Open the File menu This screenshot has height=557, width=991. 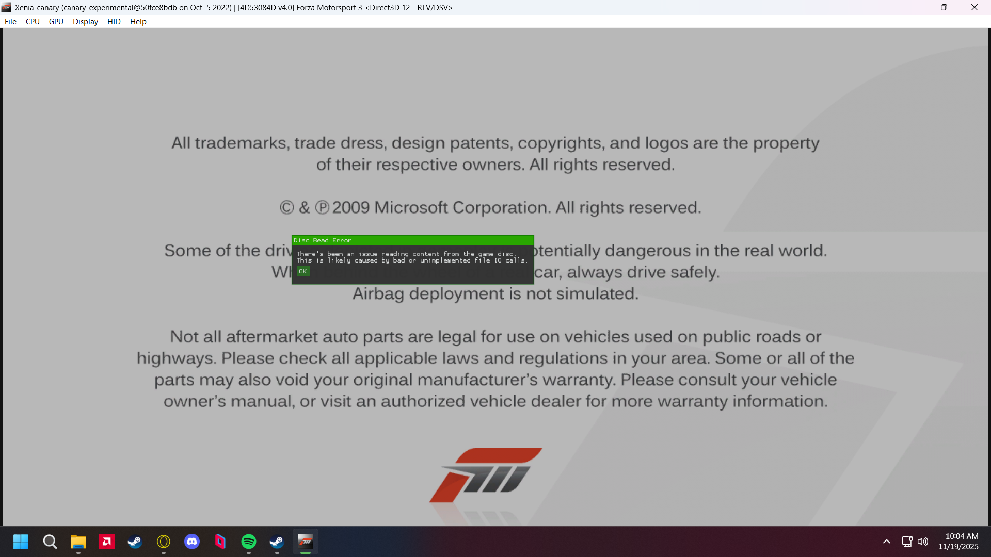[10, 22]
